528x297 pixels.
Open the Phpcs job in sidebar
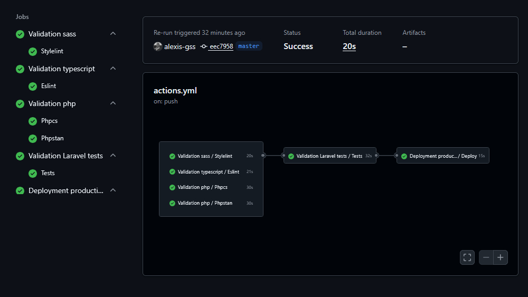coord(49,121)
